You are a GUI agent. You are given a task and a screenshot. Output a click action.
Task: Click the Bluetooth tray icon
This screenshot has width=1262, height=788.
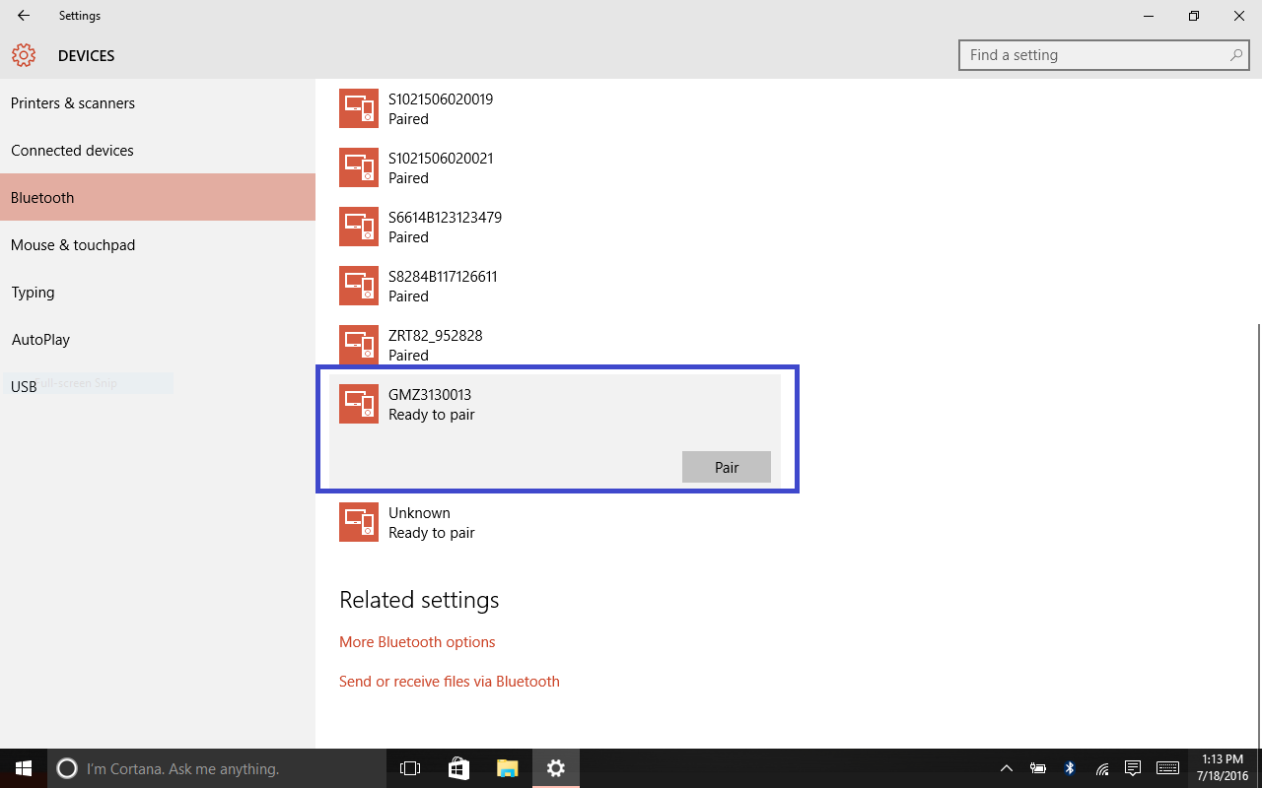click(1070, 768)
